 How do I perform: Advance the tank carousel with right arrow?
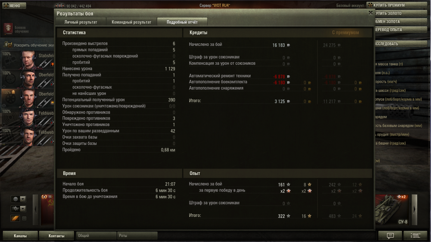(414, 210)
